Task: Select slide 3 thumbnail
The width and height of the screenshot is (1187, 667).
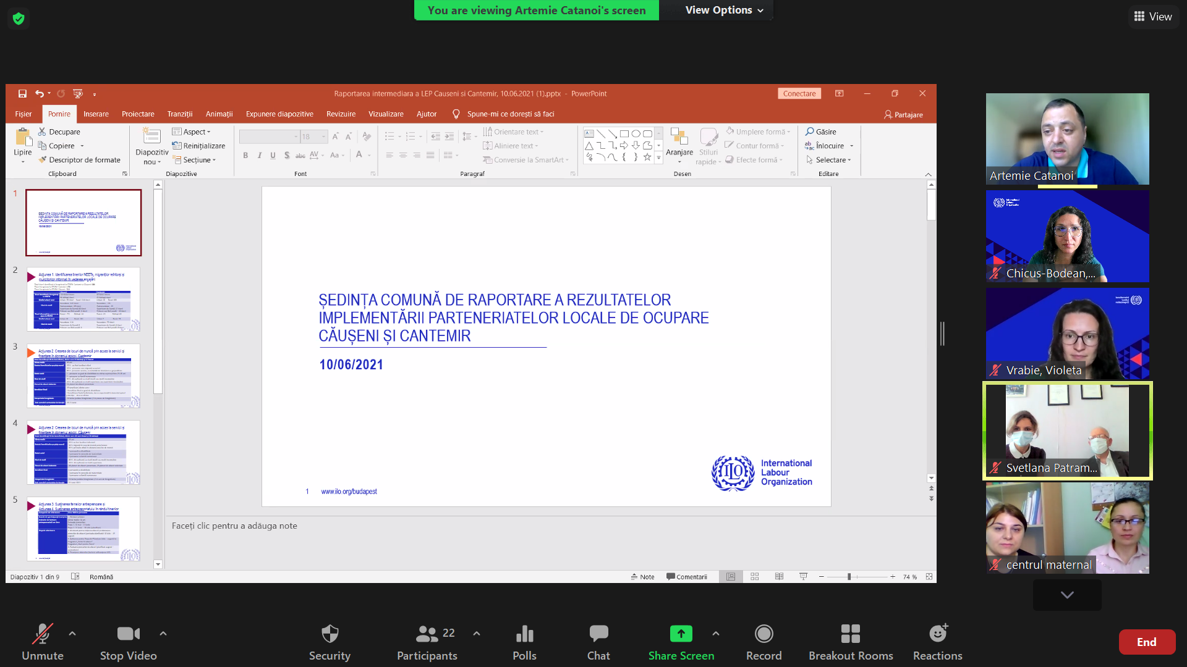Action: (x=83, y=375)
